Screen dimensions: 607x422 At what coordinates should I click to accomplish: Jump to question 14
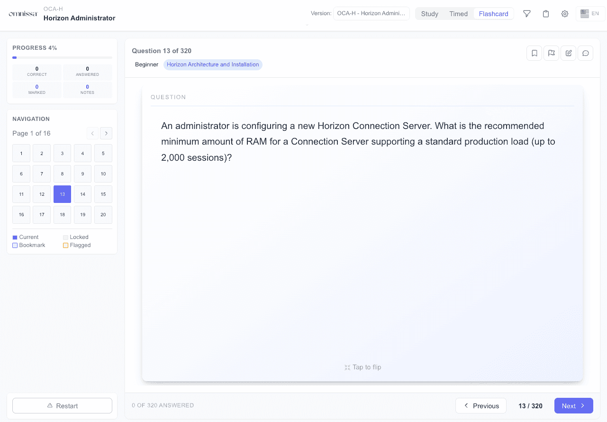[83, 194]
